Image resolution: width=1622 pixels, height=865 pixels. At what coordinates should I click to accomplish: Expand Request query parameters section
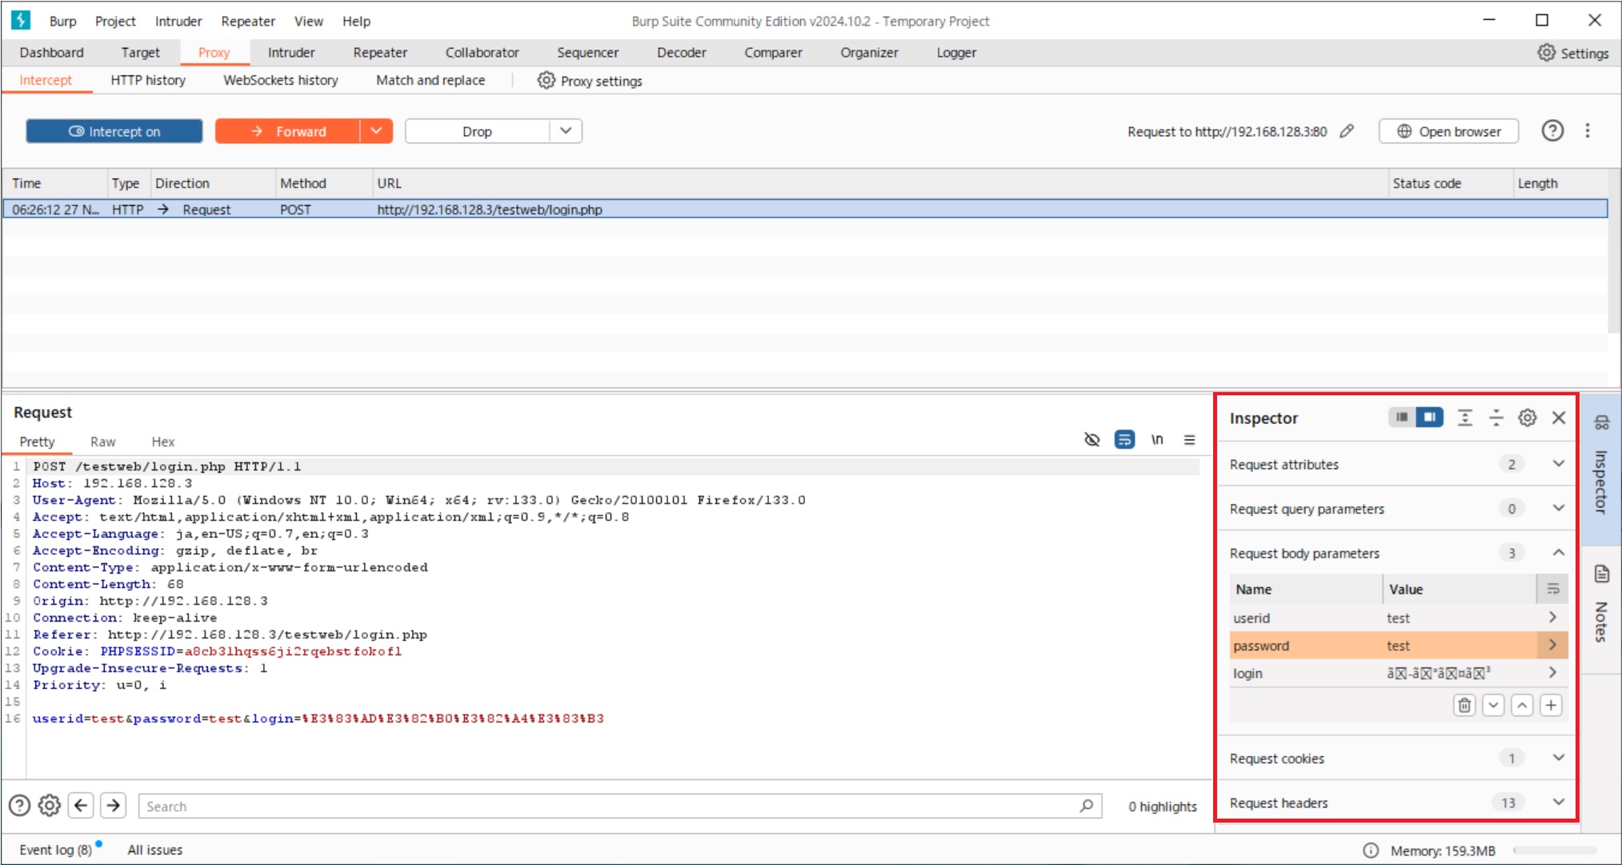[x=1559, y=508]
